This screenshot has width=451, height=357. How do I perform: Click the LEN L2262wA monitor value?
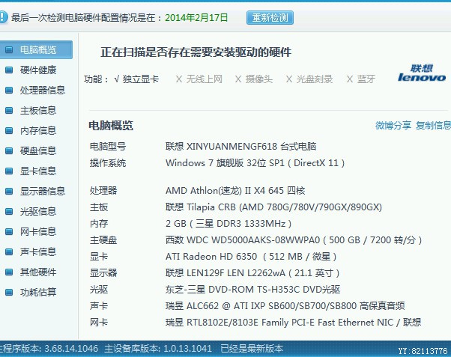[252, 272]
